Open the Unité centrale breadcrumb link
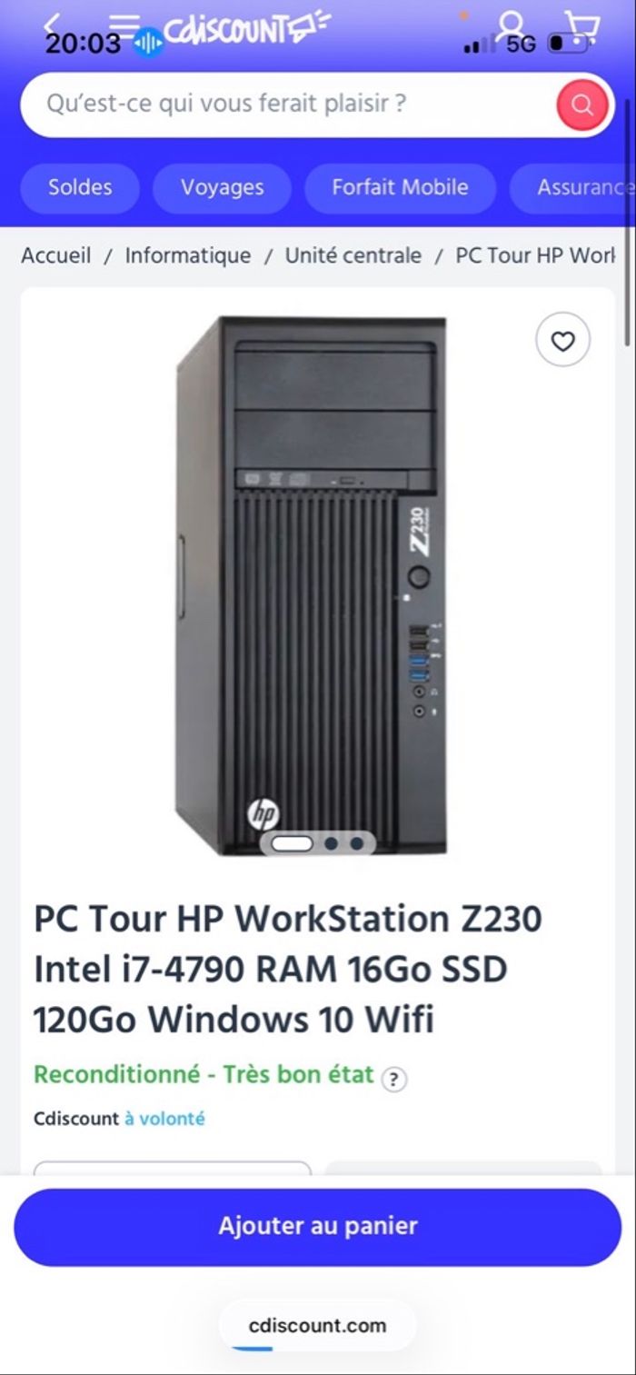This screenshot has height=1375, width=636. coord(353,255)
